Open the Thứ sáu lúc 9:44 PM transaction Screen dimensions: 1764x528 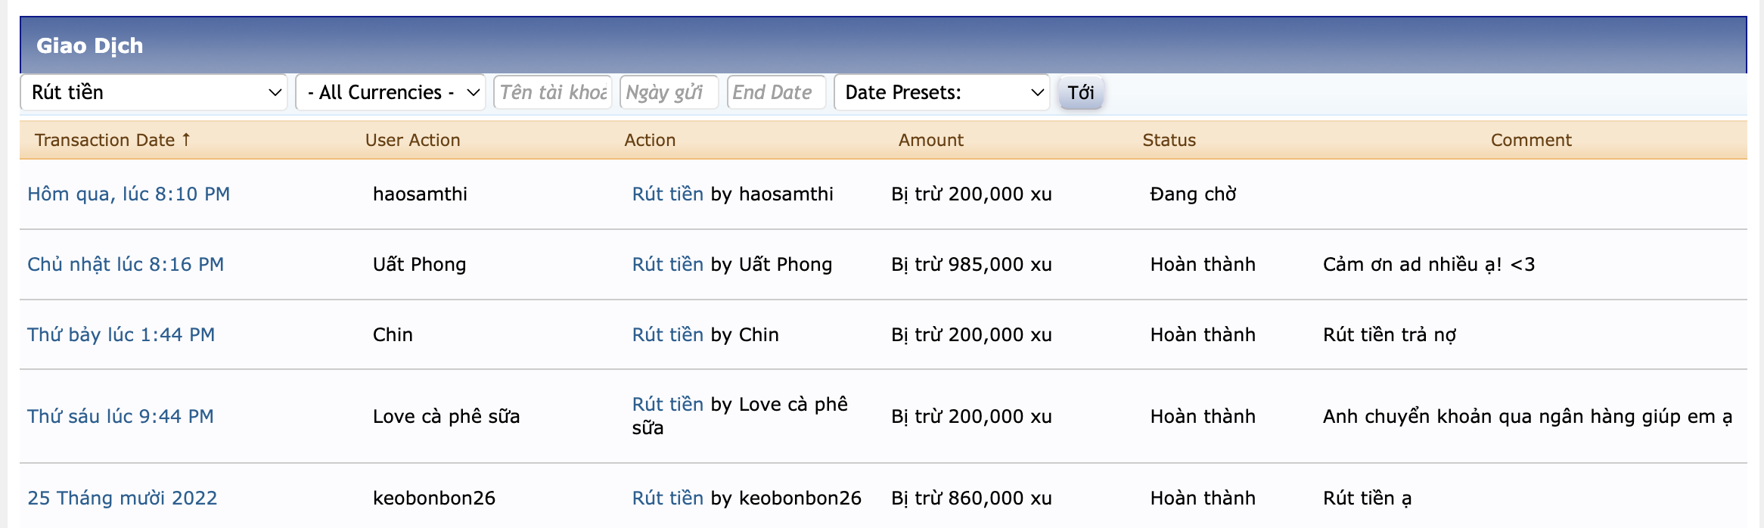pyautogui.click(x=120, y=417)
